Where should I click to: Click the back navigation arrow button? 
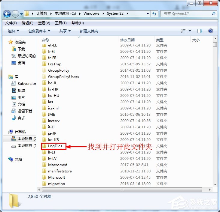[x=7, y=14]
